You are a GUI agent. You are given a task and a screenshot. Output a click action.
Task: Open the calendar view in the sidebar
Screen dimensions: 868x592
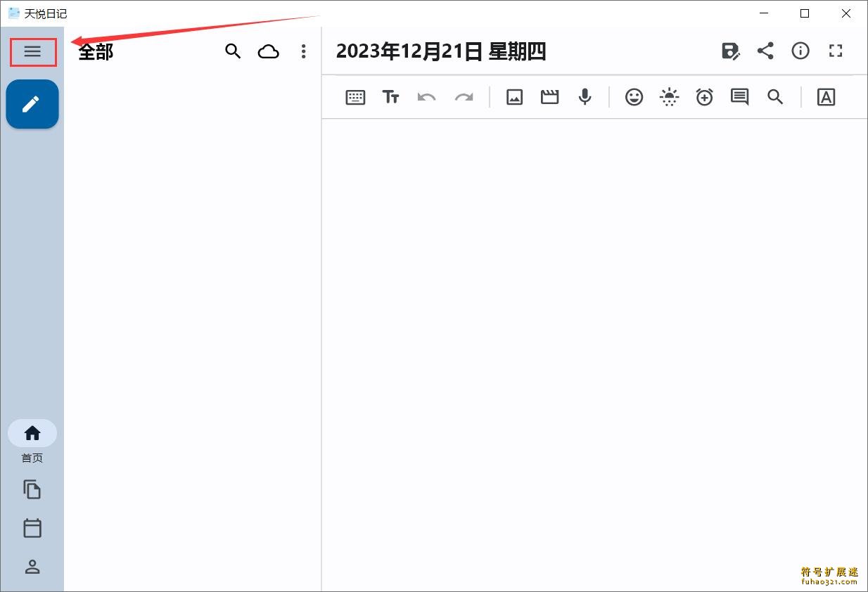[x=32, y=528]
